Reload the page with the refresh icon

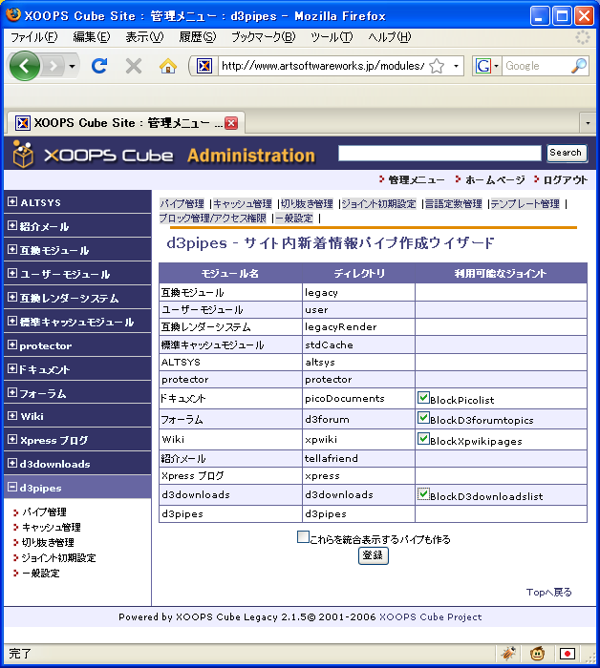pos(98,66)
